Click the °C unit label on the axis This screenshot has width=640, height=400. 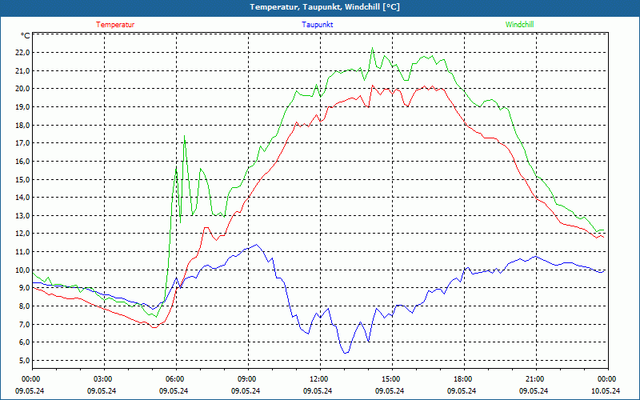point(26,36)
